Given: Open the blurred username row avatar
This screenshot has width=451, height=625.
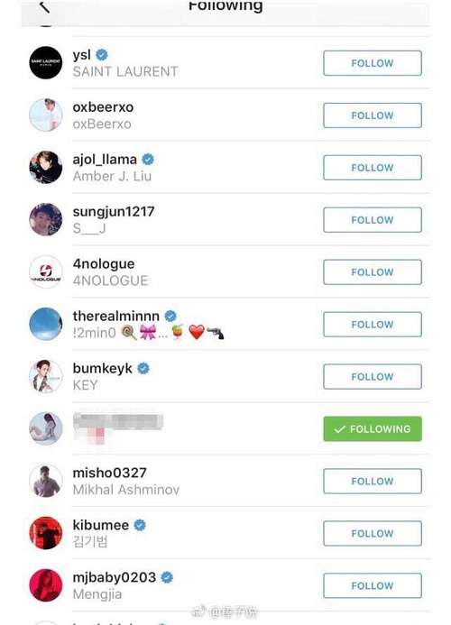Looking at the screenshot, I should [x=46, y=428].
